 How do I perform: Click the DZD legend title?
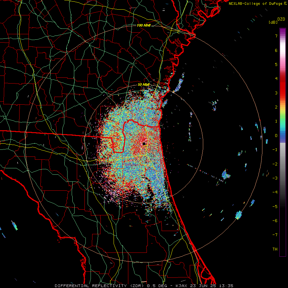click(x=281, y=19)
